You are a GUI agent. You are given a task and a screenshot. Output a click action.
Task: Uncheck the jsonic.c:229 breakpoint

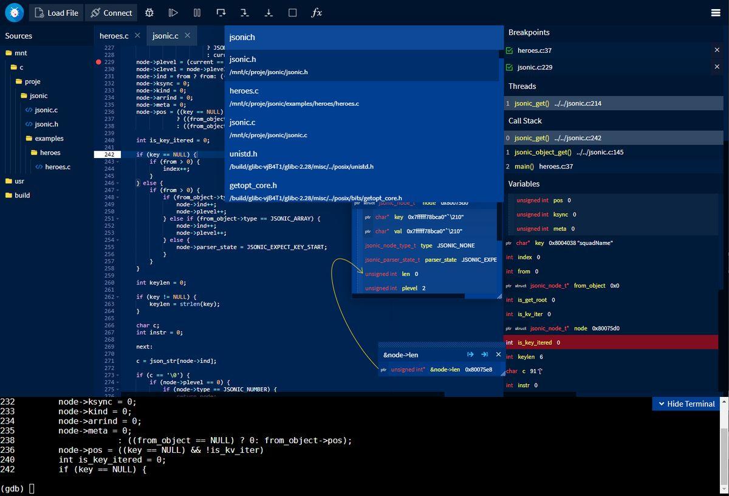(x=510, y=67)
